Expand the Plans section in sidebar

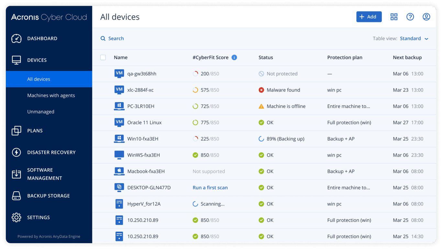[35, 131]
